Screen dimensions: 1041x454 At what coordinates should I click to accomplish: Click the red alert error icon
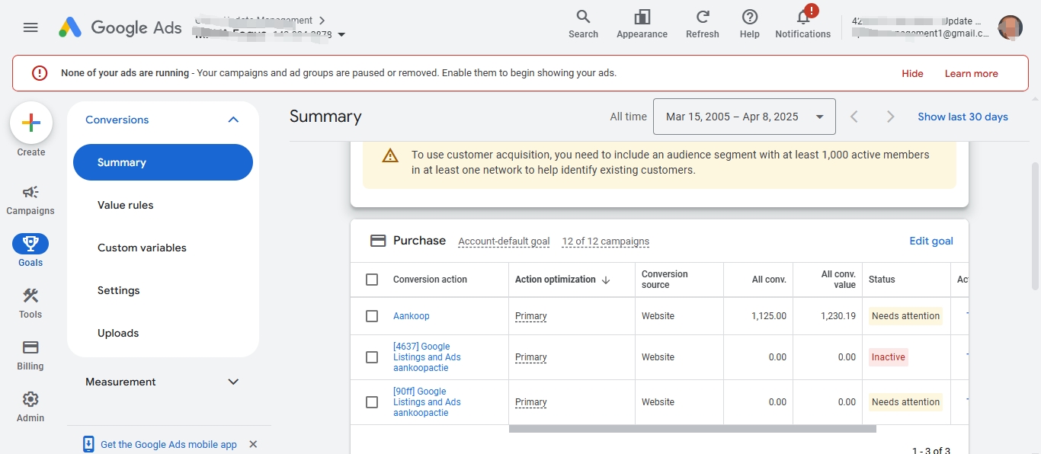(x=40, y=73)
